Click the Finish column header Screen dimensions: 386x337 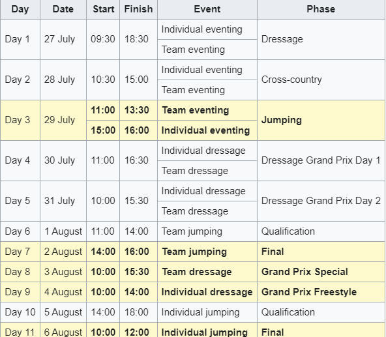coord(139,9)
